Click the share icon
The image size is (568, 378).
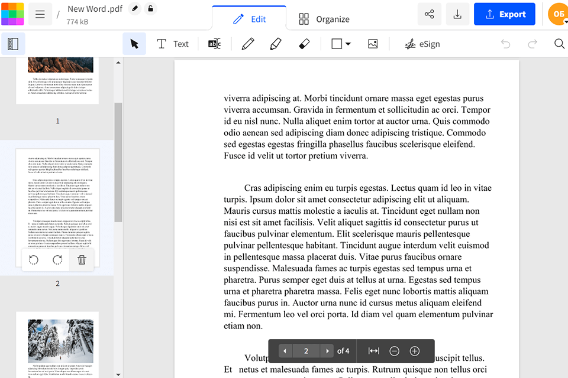pyautogui.click(x=430, y=14)
